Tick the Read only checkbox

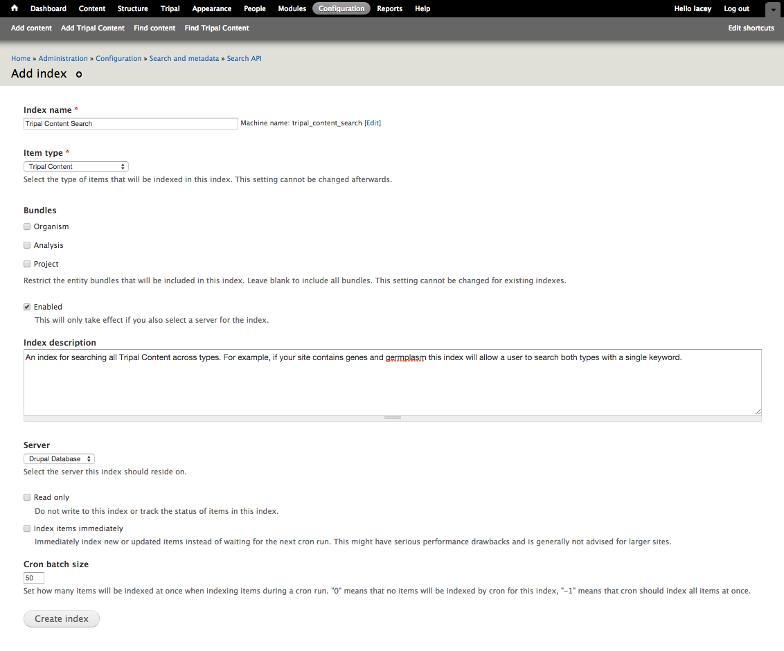click(27, 497)
